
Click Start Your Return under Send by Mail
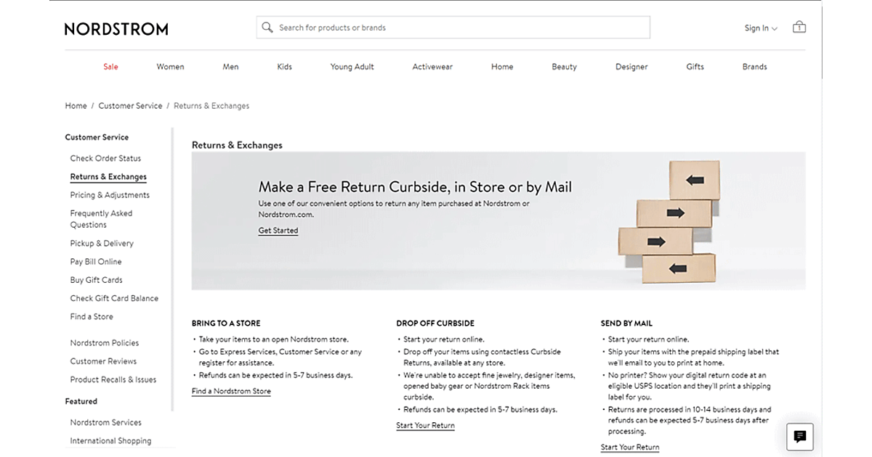pyautogui.click(x=630, y=448)
